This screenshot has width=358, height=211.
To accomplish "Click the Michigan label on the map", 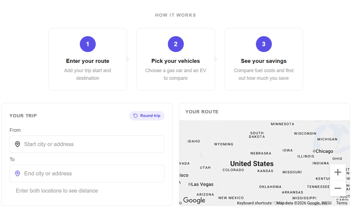I will click(x=327, y=139).
